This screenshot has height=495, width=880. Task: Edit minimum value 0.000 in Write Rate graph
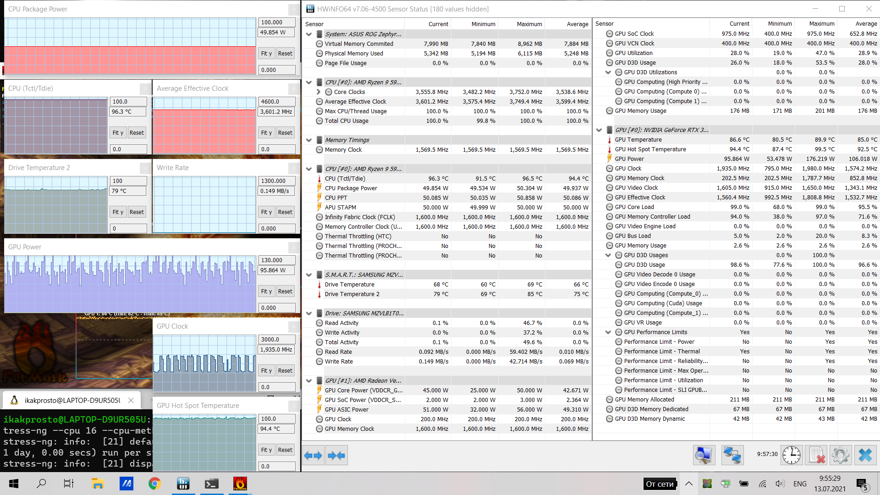click(x=277, y=229)
